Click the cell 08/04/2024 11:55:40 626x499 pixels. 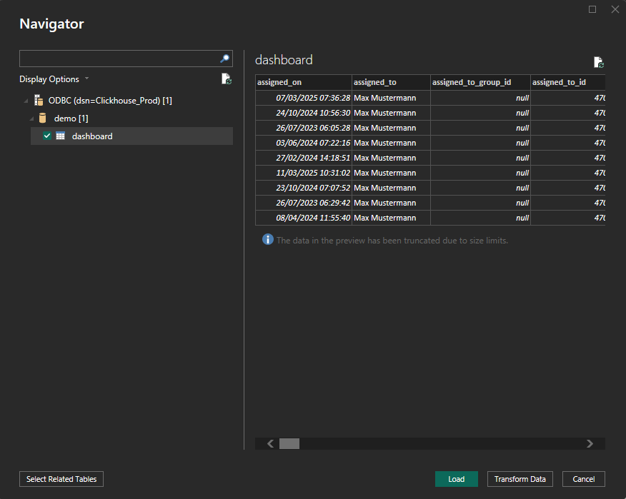[x=304, y=218]
